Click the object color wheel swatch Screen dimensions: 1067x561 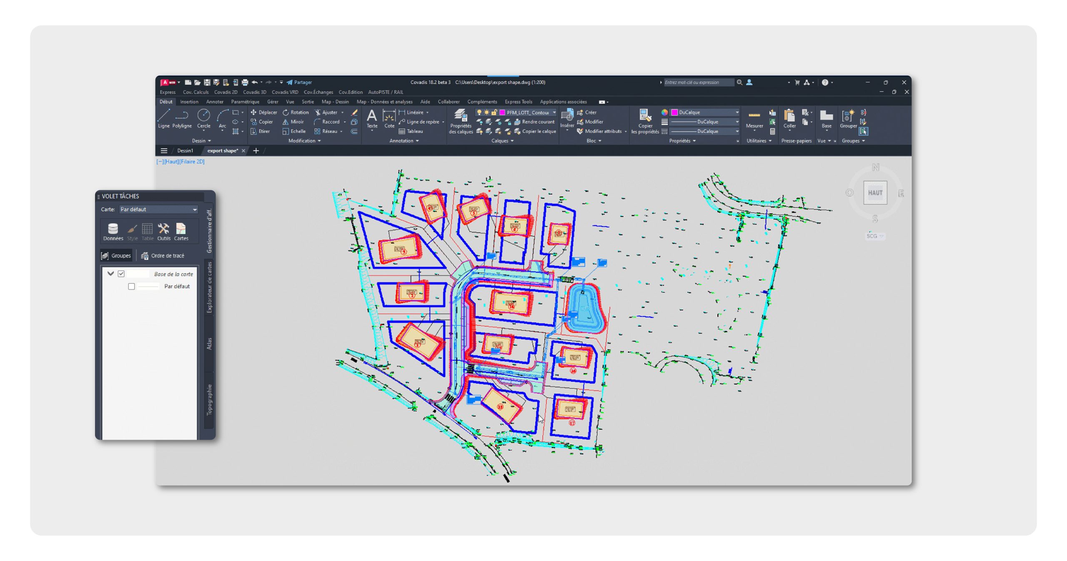click(x=664, y=112)
